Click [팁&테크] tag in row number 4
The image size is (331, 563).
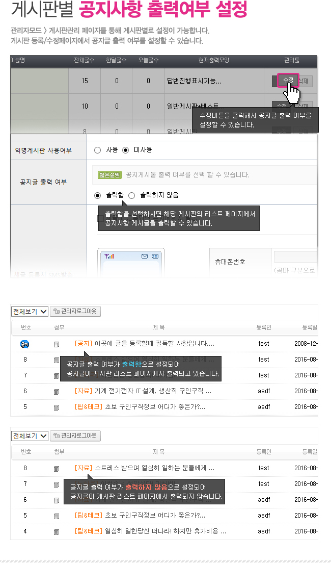point(89,531)
